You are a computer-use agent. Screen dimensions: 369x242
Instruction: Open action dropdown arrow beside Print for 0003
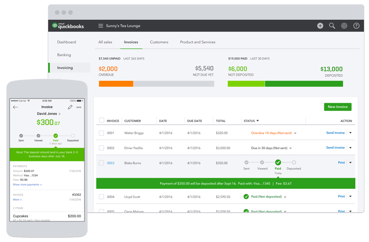pyautogui.click(x=350, y=163)
